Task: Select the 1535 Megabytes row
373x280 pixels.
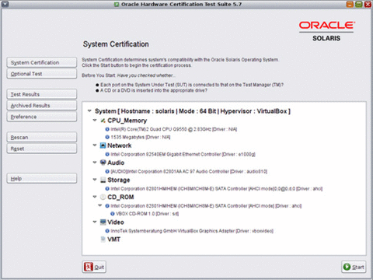Action: click(x=141, y=137)
